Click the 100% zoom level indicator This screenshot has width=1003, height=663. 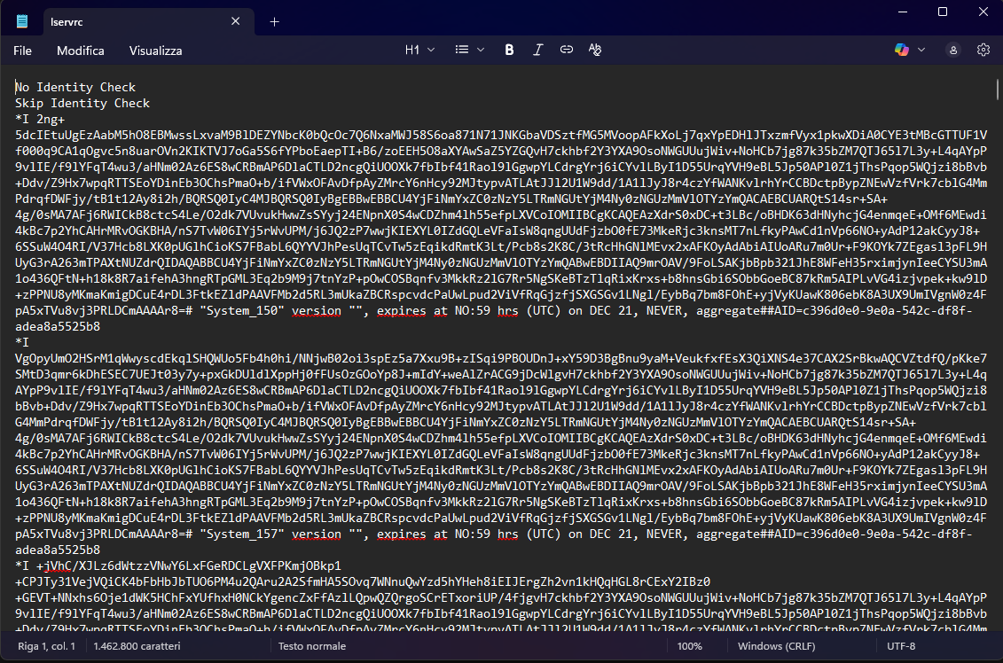[x=689, y=646]
